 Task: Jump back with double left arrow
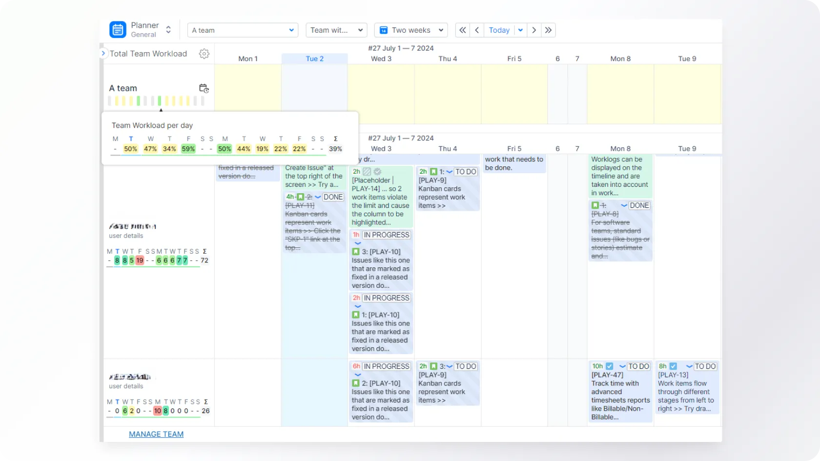(462, 30)
